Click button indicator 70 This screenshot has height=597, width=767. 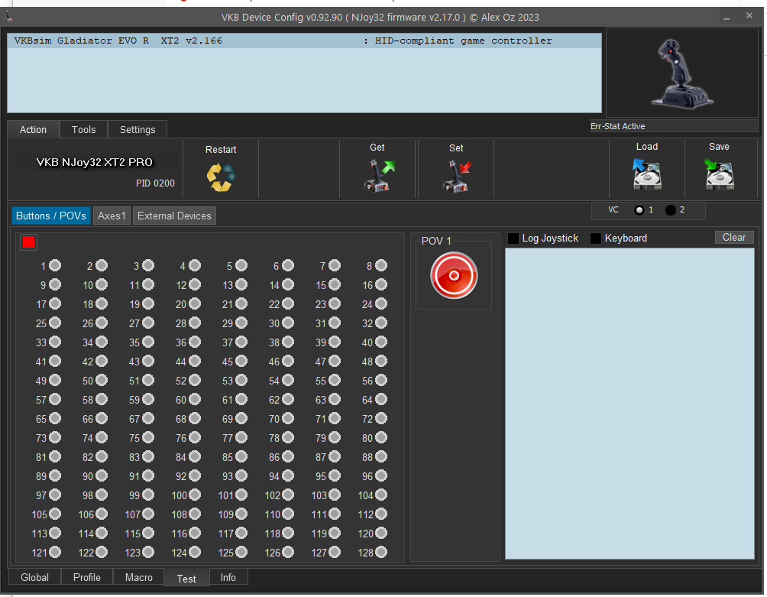click(x=288, y=418)
